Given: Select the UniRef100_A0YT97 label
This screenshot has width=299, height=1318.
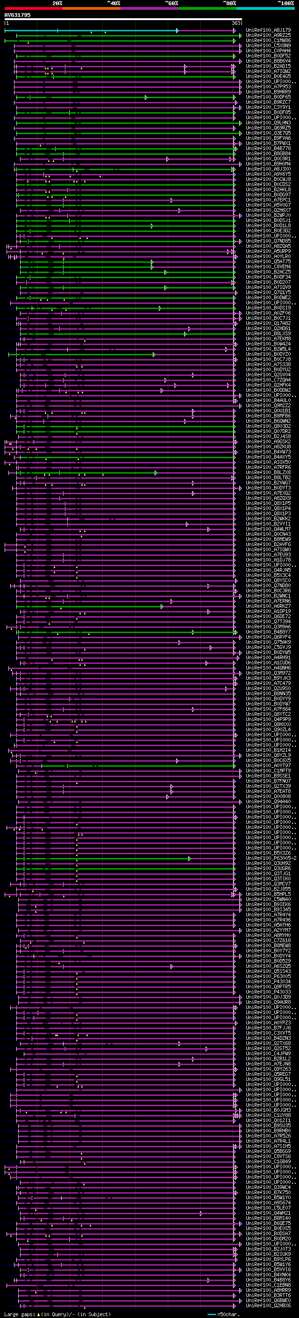Looking at the screenshot, I should [x=268, y=766].
